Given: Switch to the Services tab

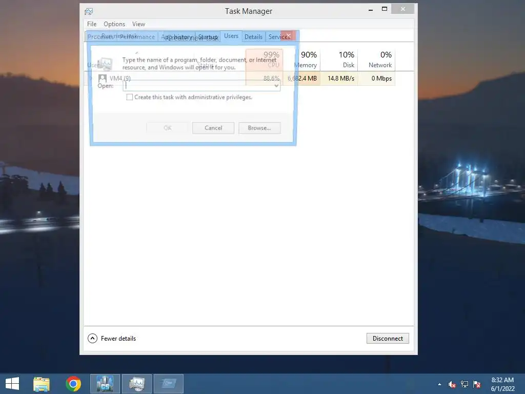Looking at the screenshot, I should (279, 37).
